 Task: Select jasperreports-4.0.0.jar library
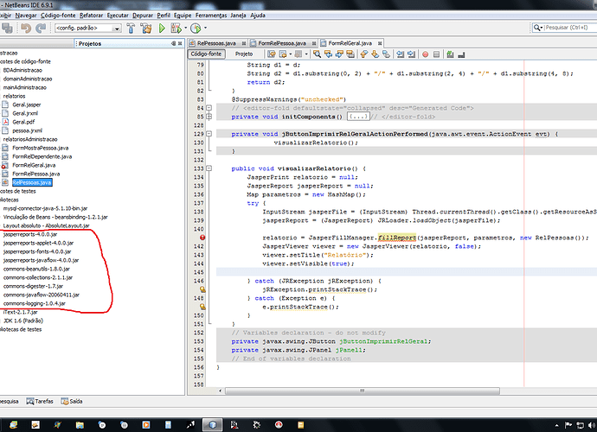click(30, 234)
